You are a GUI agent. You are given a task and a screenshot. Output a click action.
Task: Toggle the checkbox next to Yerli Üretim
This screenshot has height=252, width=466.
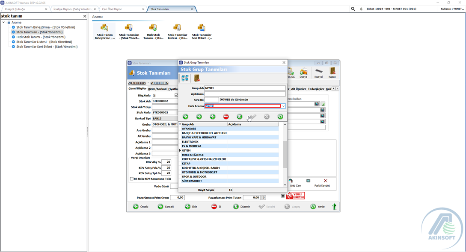click(x=282, y=196)
